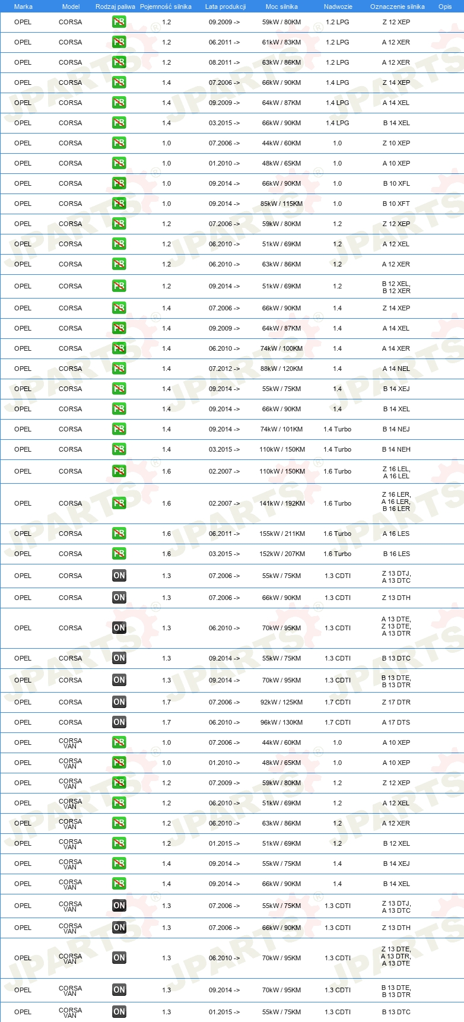Click the petrol icon in the 1.2 LPG Z 12 XEP row
The image size is (464, 1022).
[119, 22]
